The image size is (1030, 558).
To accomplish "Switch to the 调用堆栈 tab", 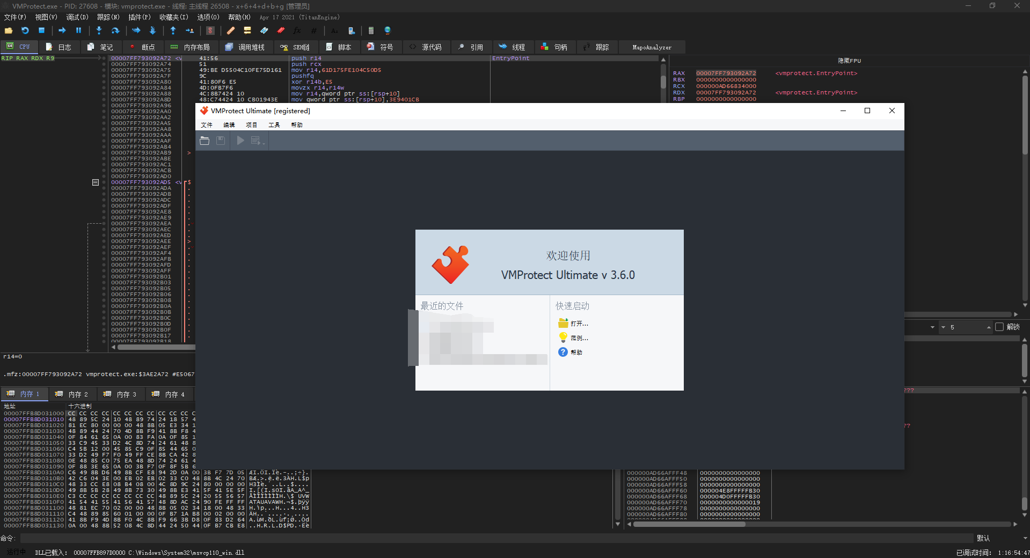I will 245,47.
